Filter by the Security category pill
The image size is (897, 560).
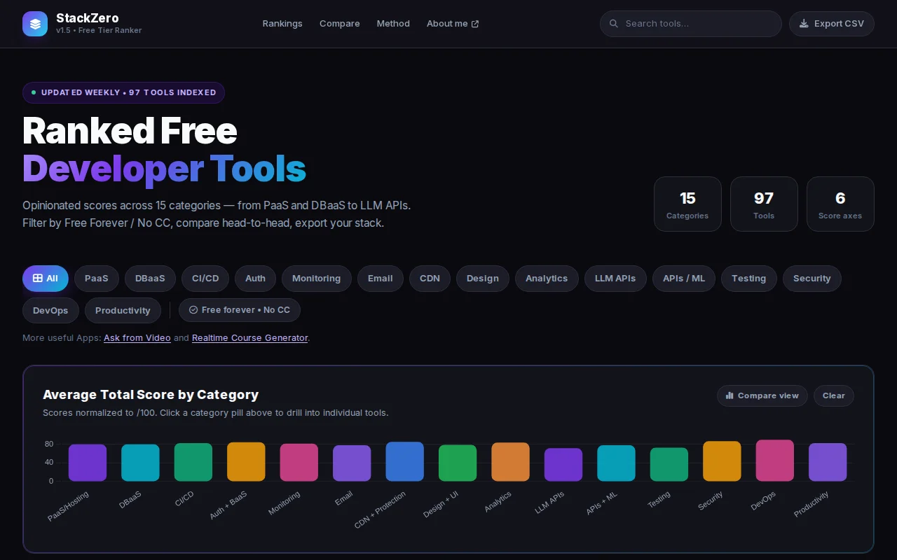(x=812, y=279)
